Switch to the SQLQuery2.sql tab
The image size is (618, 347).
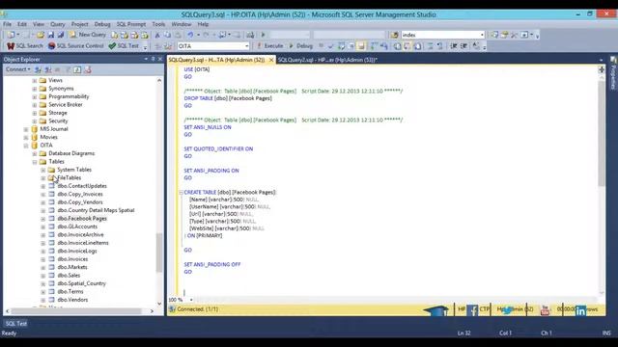(x=327, y=60)
